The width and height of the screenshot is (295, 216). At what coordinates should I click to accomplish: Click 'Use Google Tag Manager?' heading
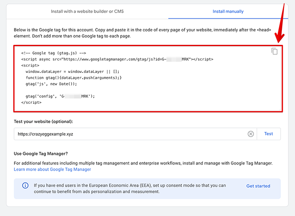(x=41, y=154)
